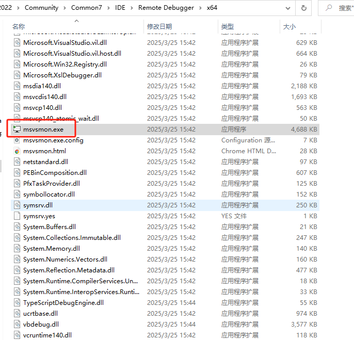Select file name Microsoft.VisualStudio.vil.host.dll
The height and width of the screenshot is (340, 354).
72,54
